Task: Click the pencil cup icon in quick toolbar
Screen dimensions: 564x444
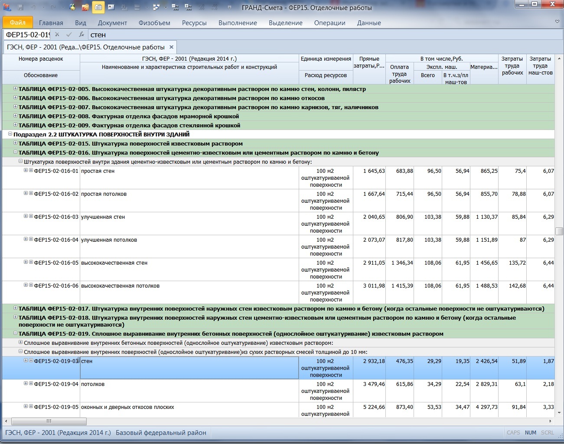Action: [x=72, y=7]
